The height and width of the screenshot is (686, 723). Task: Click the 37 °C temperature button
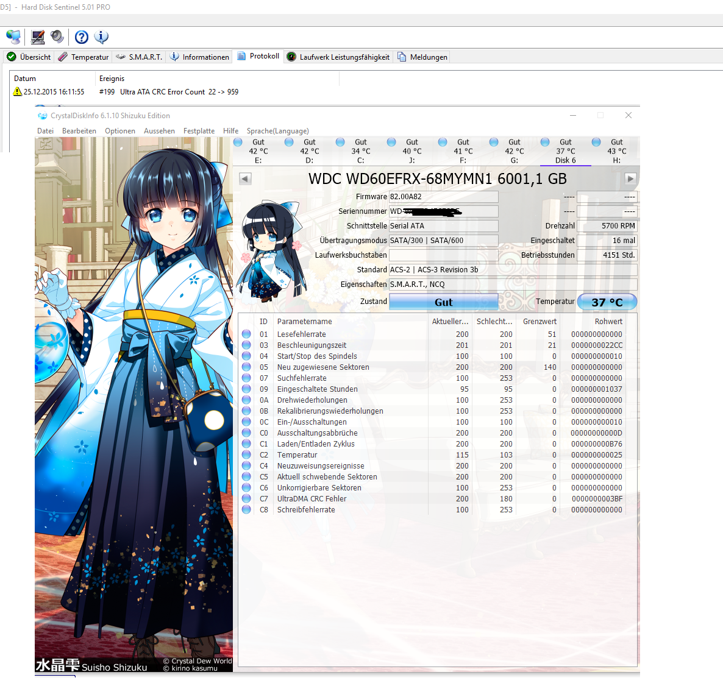(x=607, y=302)
